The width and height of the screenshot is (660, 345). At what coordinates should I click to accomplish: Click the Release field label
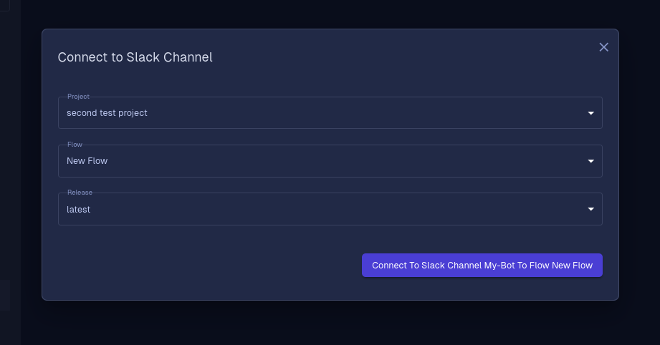click(x=80, y=192)
